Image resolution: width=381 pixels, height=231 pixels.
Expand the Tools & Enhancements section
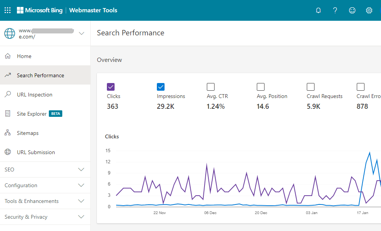(x=45, y=201)
